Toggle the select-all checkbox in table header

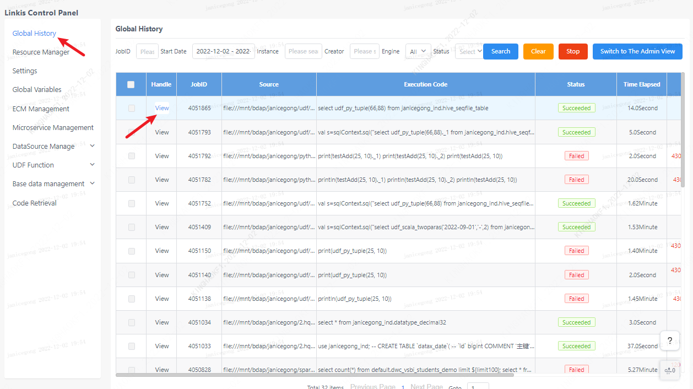(131, 84)
